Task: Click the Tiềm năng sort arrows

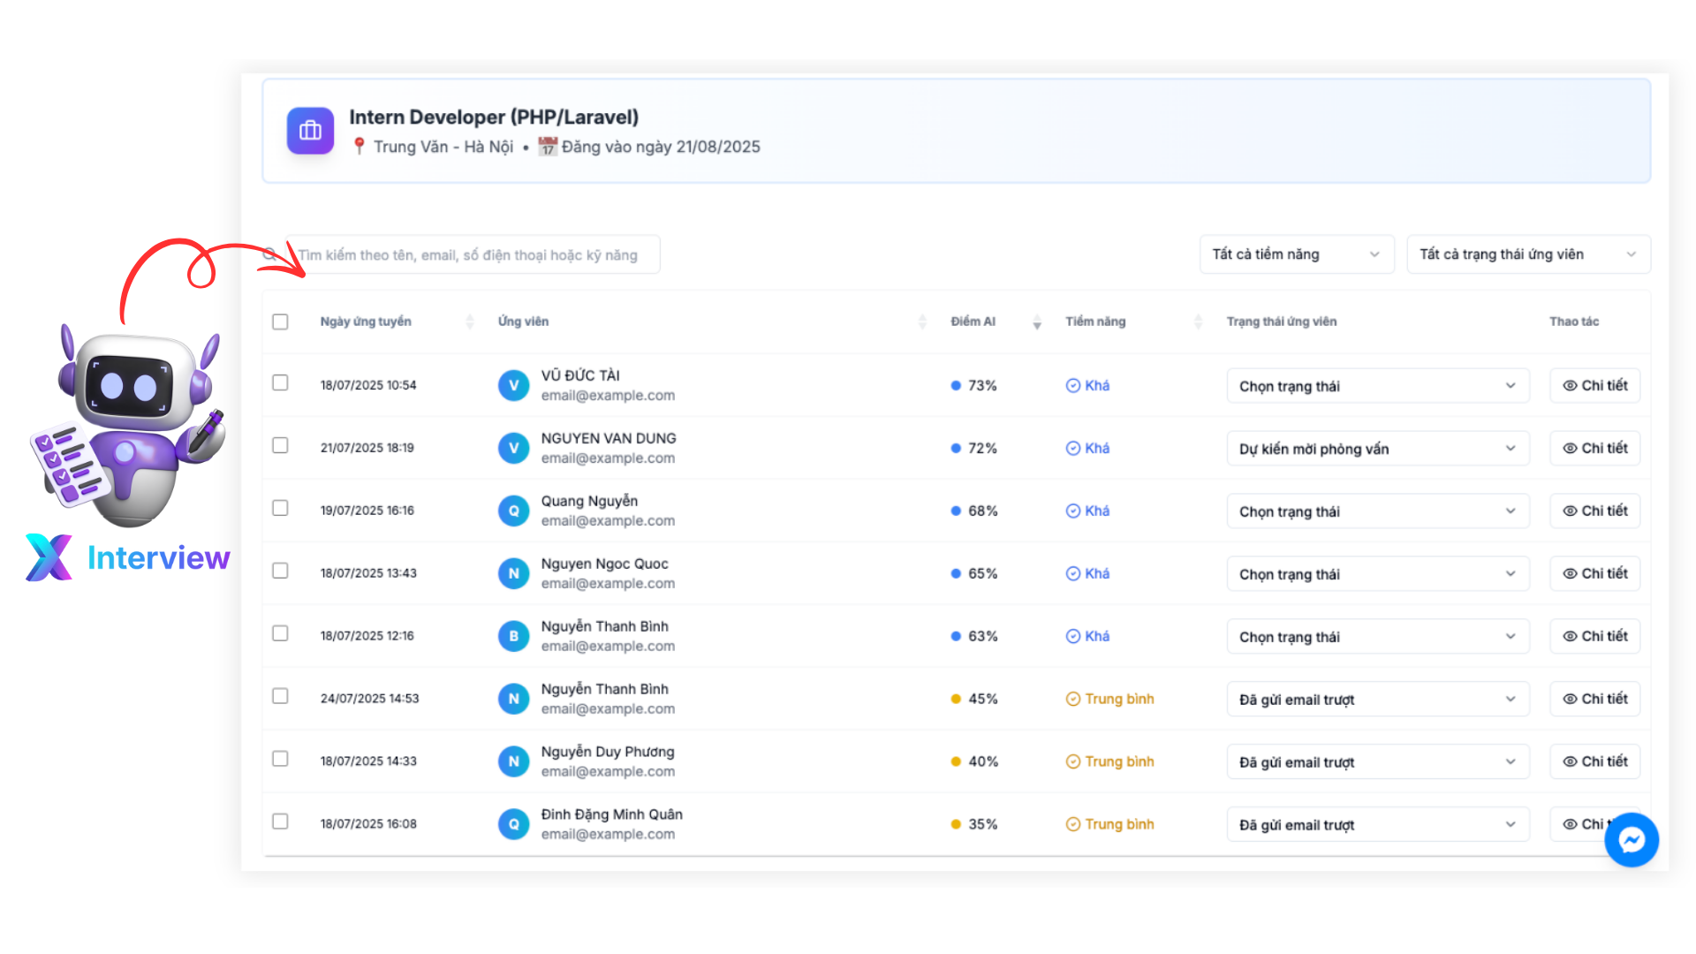Action: (1198, 322)
